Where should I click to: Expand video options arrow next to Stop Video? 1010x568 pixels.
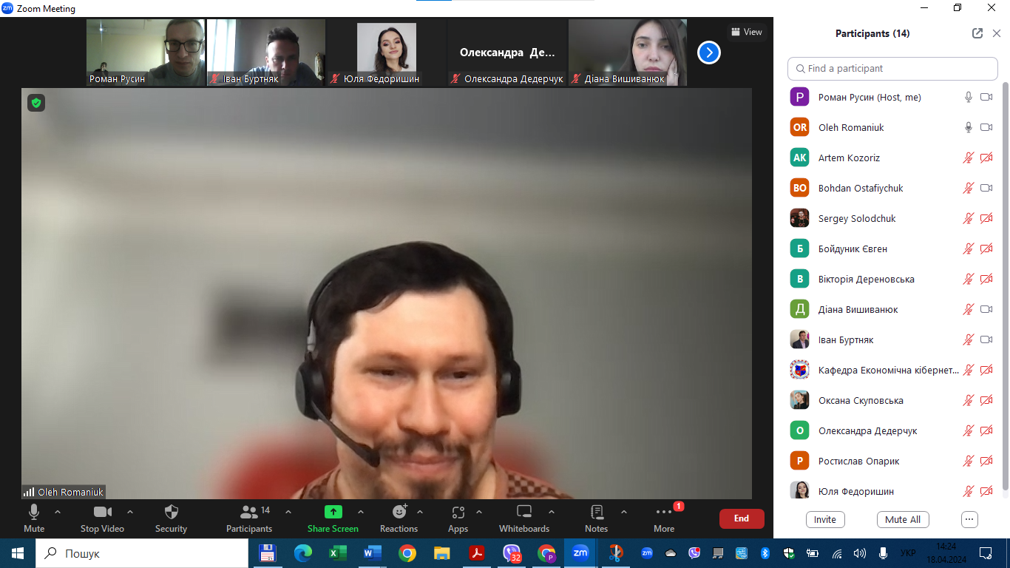click(130, 512)
